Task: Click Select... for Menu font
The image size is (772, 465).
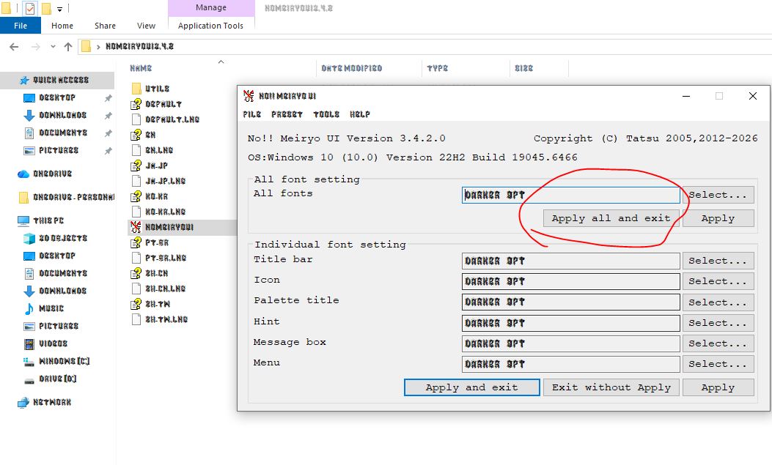Action: [718, 364]
